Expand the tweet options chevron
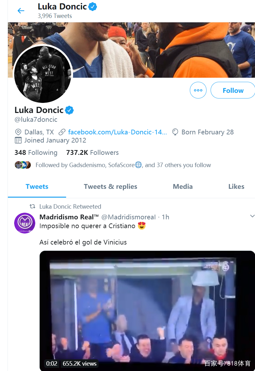 252,216
